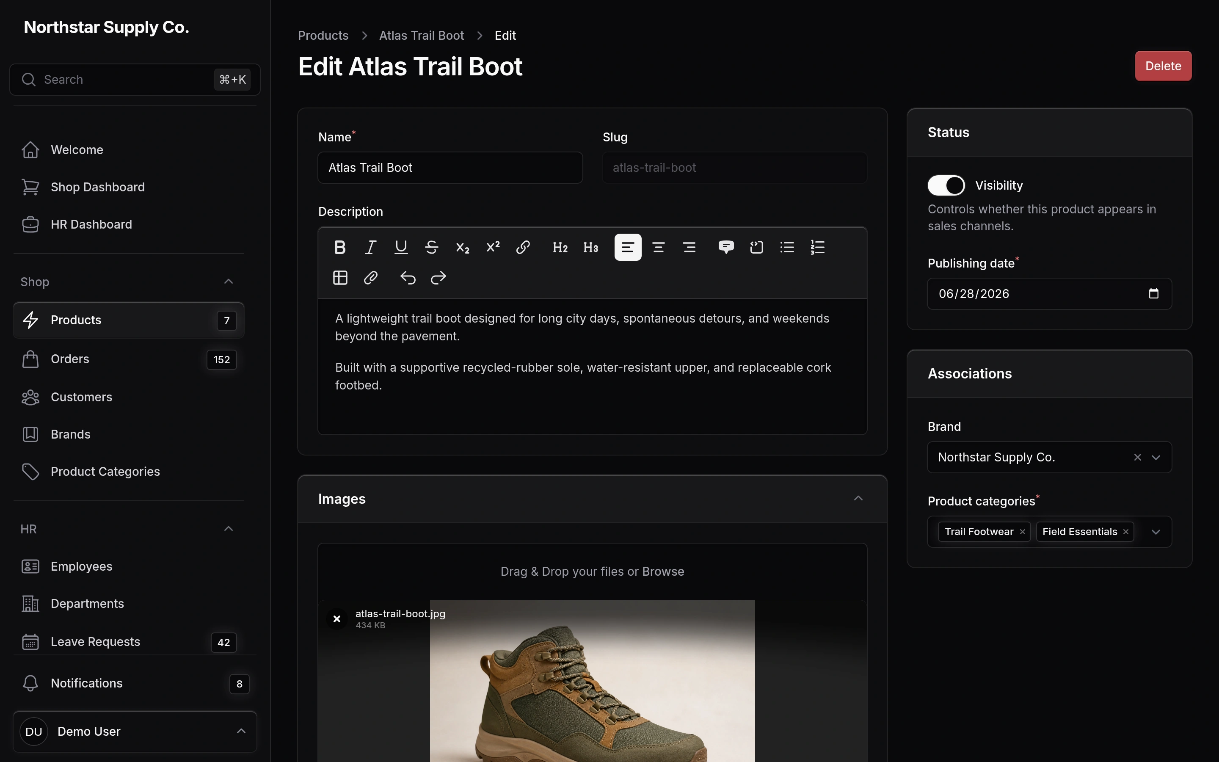
Task: Apply superscript formatting
Action: pos(493,247)
